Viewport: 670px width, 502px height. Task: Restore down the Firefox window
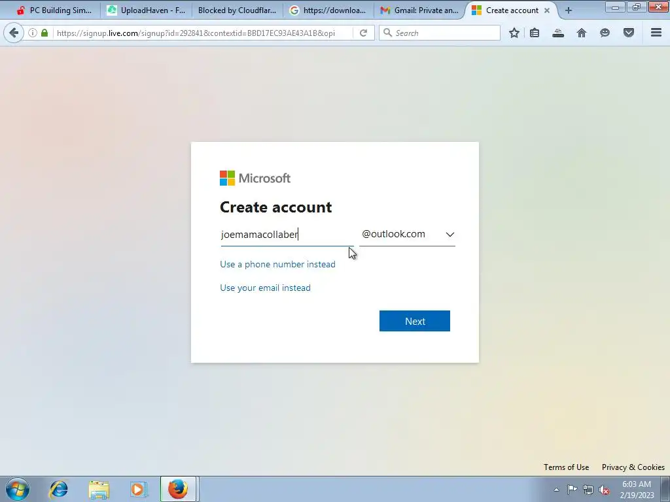point(636,7)
